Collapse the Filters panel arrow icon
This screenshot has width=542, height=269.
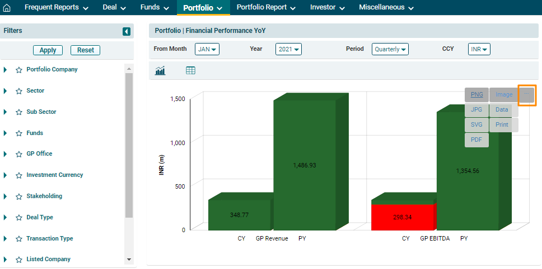[x=127, y=31]
